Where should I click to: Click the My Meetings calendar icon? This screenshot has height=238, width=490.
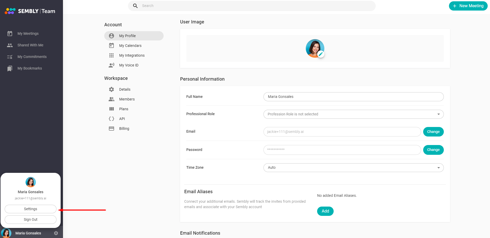10,33
